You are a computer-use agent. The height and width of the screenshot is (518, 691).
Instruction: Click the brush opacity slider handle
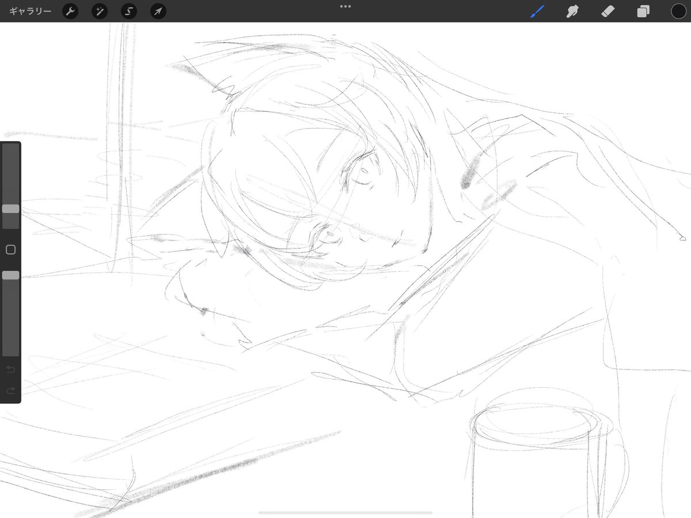[x=10, y=275]
